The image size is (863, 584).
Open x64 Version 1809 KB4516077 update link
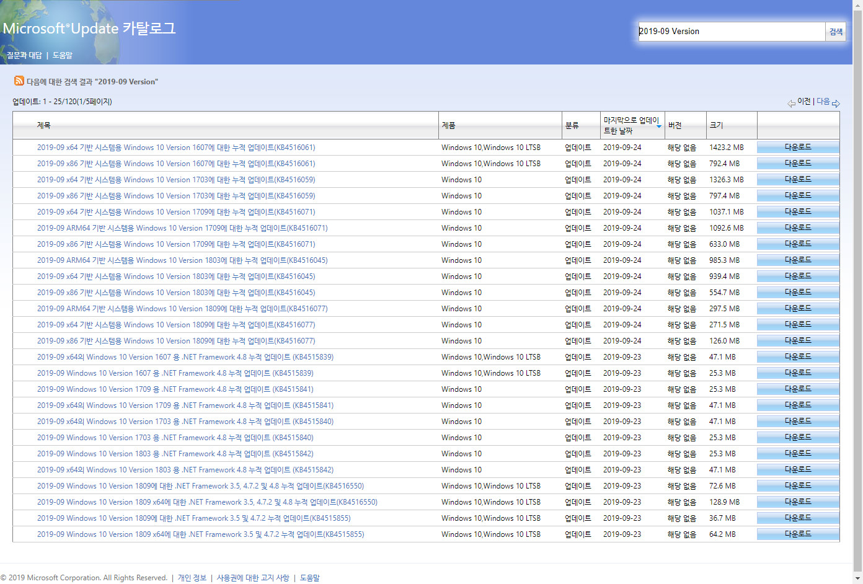(x=176, y=325)
